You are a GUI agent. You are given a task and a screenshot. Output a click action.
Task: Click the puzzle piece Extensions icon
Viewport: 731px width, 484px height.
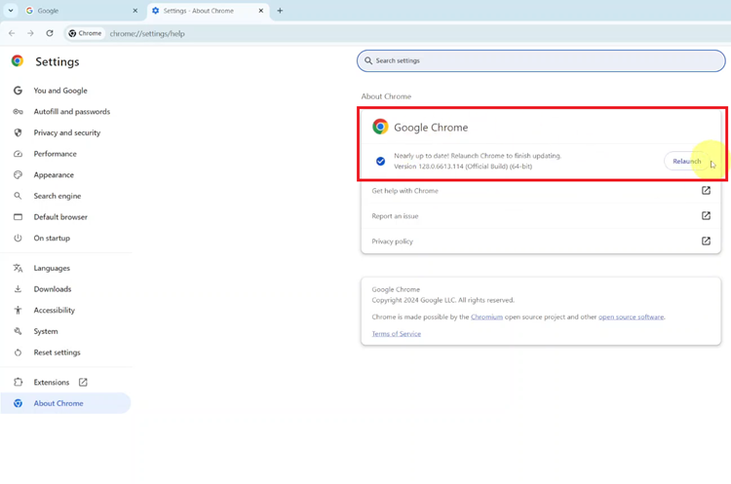point(18,382)
